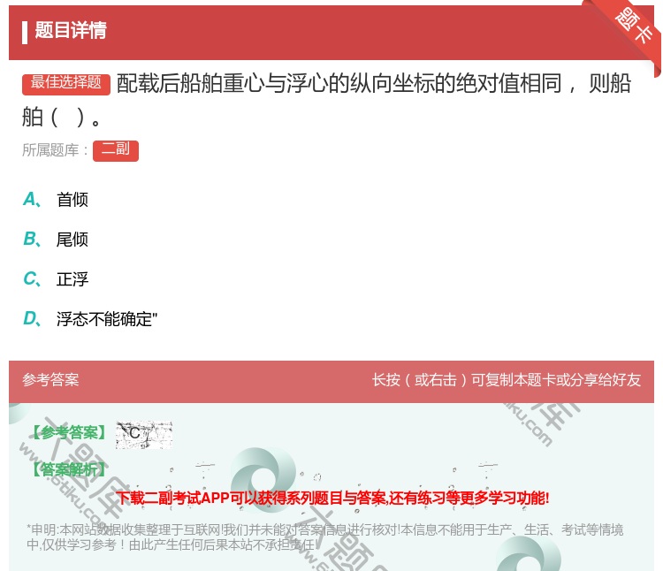
Task: Select option C 正浮
Action: pyautogui.click(x=56, y=279)
